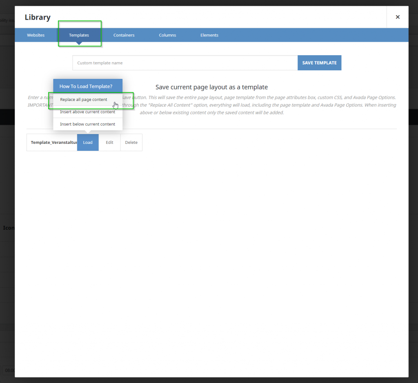Edit the Template_Veranstaltung template
This screenshot has width=418, height=383.
point(109,143)
